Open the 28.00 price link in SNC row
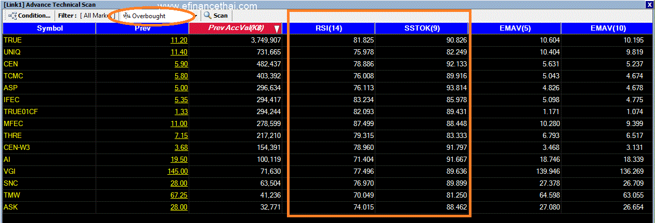The height and width of the screenshot is (223, 655). [179, 183]
